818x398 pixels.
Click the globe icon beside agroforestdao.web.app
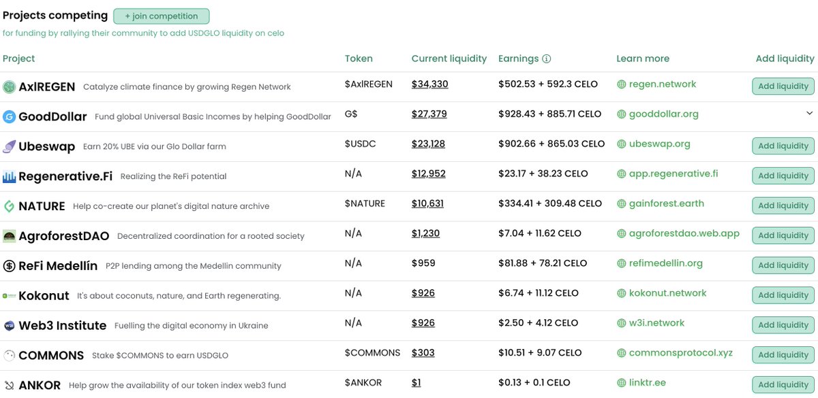621,233
